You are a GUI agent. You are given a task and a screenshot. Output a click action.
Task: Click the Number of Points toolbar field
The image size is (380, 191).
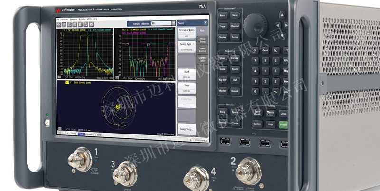click(161, 23)
